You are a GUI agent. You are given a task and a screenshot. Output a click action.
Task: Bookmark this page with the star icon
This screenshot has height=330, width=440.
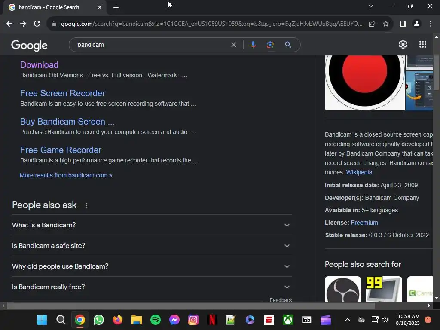(386, 24)
